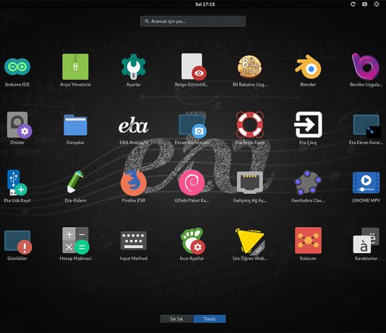The width and height of the screenshot is (386, 333).
Task: Open Eta-Kalem pen app
Action: coord(75,182)
